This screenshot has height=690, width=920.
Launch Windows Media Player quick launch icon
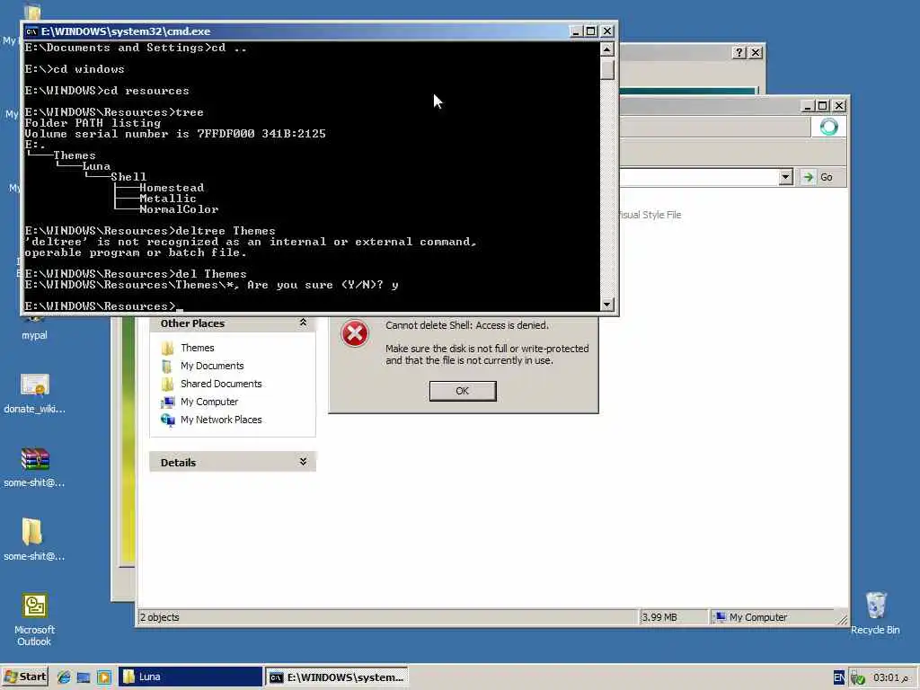[104, 677]
